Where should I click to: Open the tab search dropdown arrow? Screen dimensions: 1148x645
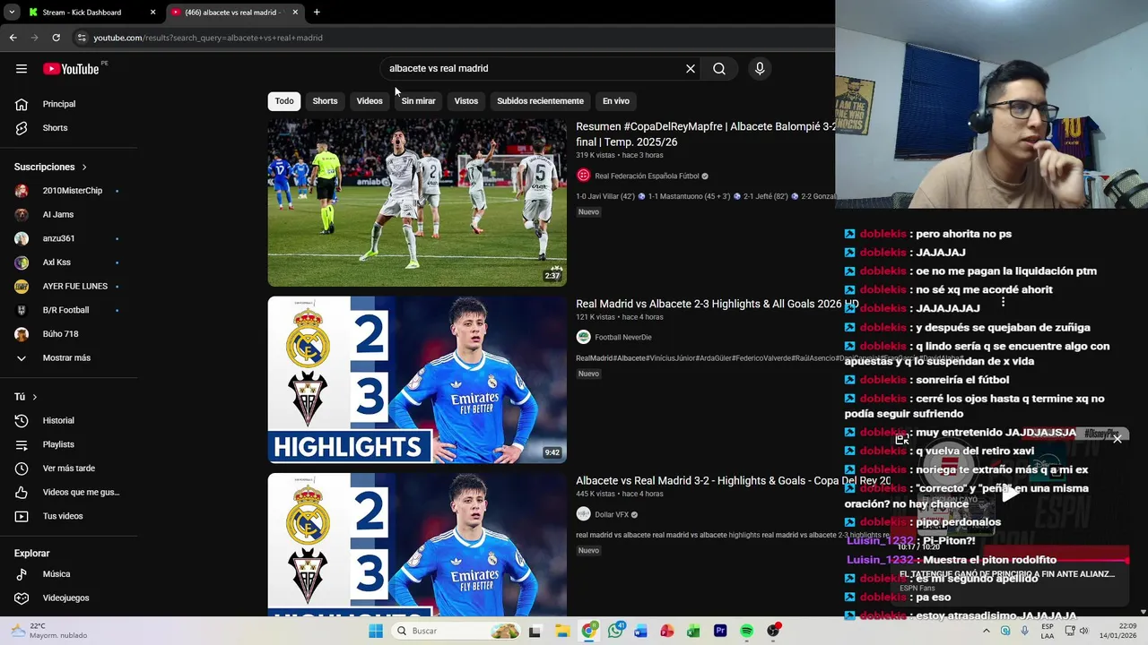point(11,13)
